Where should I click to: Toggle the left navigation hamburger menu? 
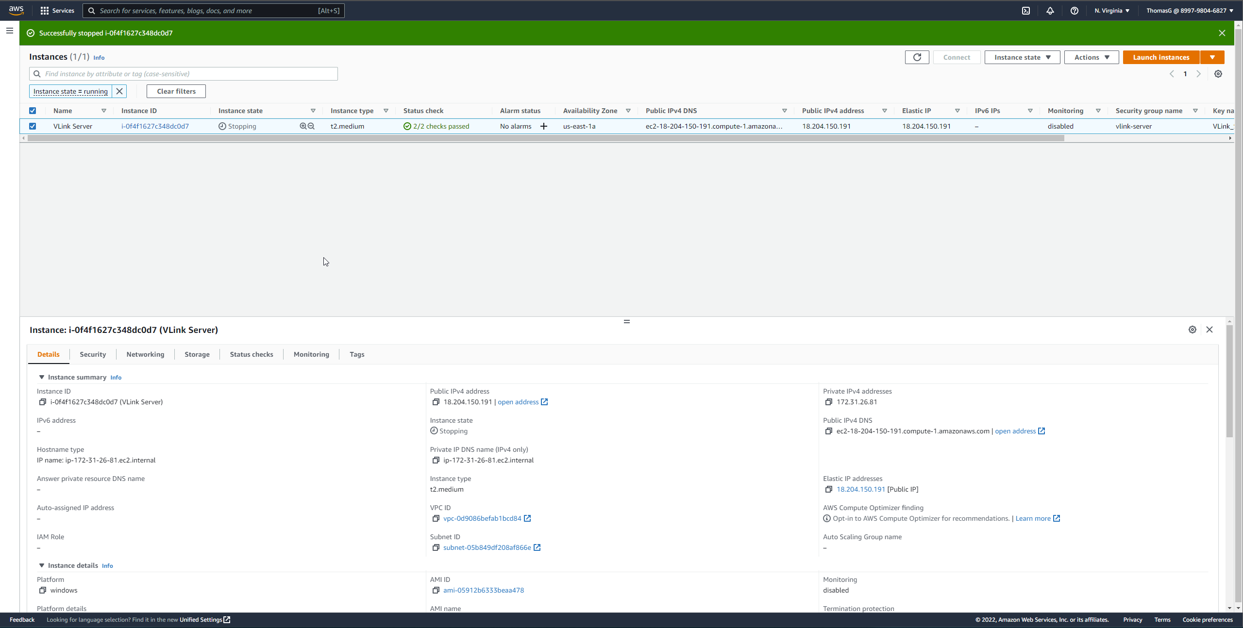pyautogui.click(x=10, y=31)
